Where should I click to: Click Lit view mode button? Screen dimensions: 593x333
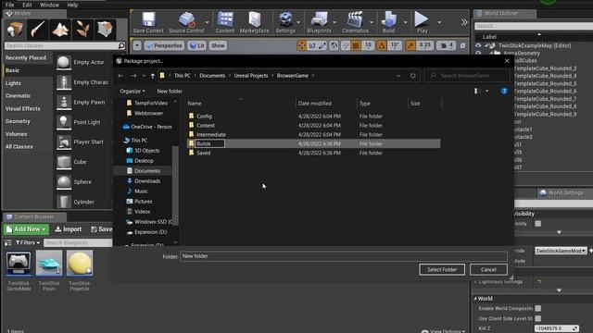click(197, 45)
